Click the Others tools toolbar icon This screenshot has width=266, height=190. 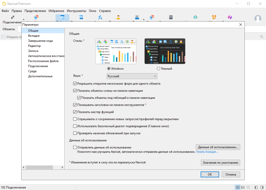pos(137,17)
